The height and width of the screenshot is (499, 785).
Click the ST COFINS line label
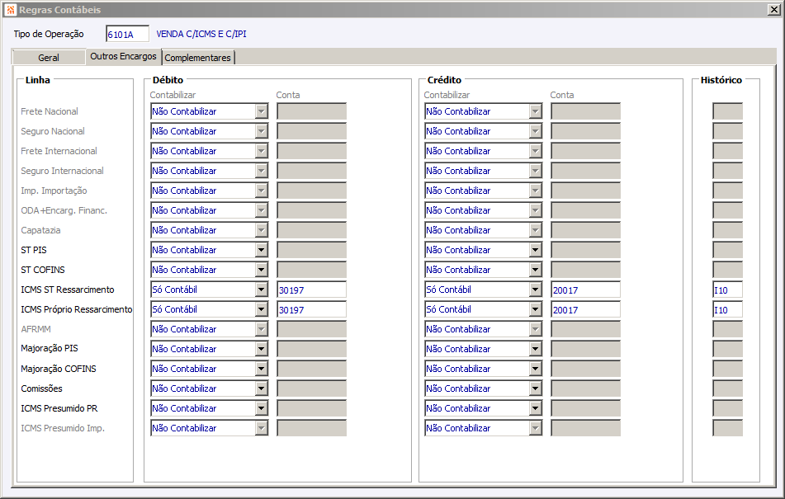tap(43, 270)
